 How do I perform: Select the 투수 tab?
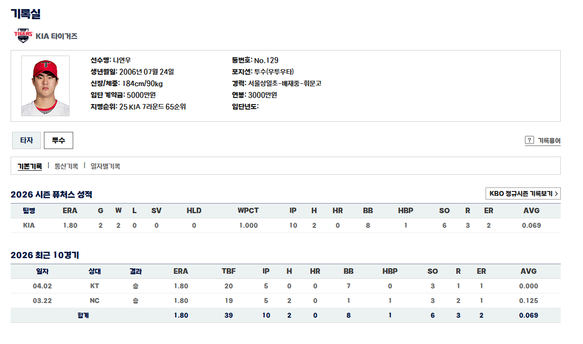[59, 140]
